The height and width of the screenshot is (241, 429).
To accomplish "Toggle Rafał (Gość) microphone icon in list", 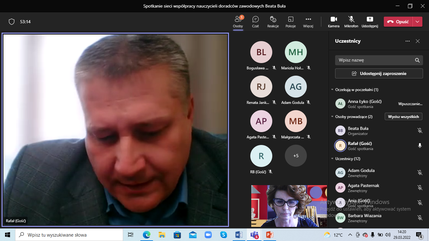I will (420, 146).
